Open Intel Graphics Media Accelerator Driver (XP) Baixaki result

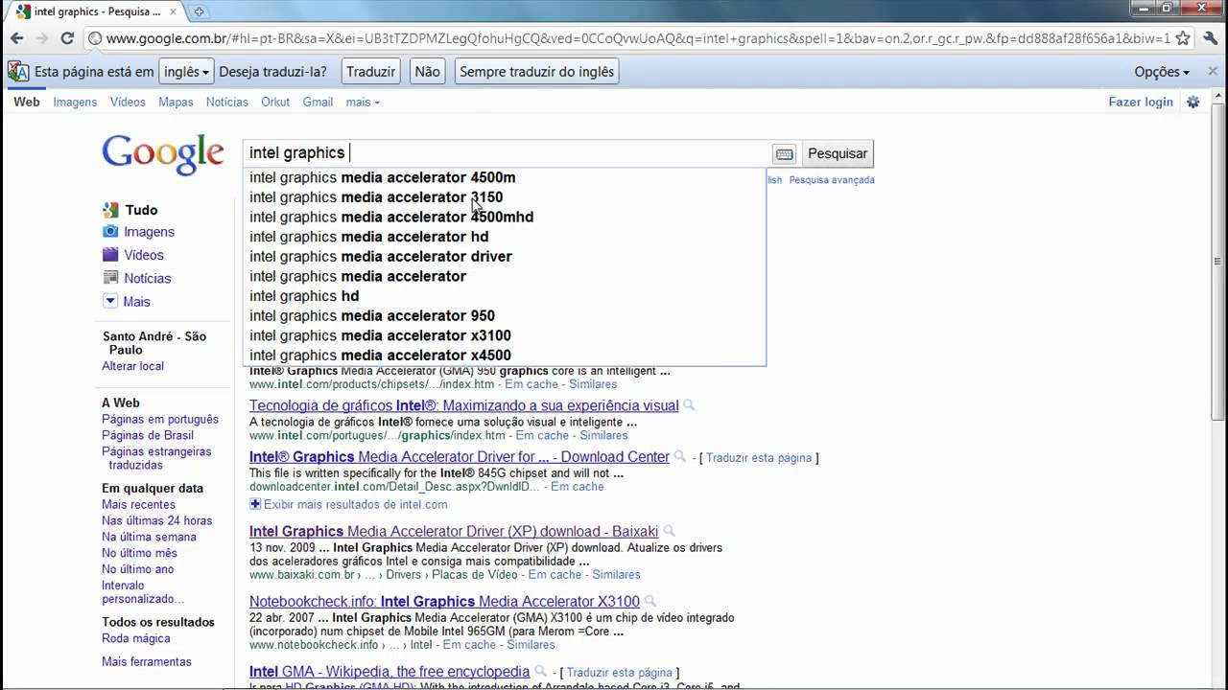[x=454, y=531]
